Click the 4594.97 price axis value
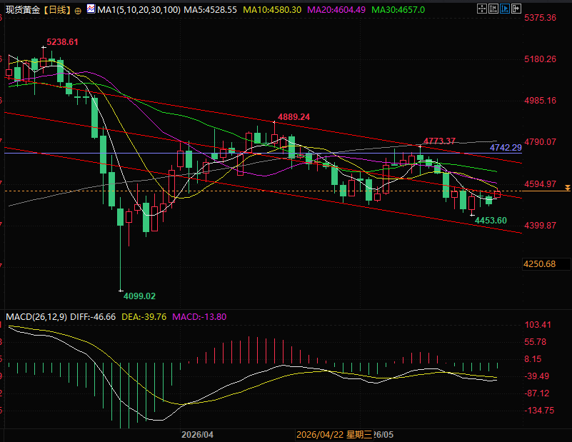 pyautogui.click(x=541, y=184)
